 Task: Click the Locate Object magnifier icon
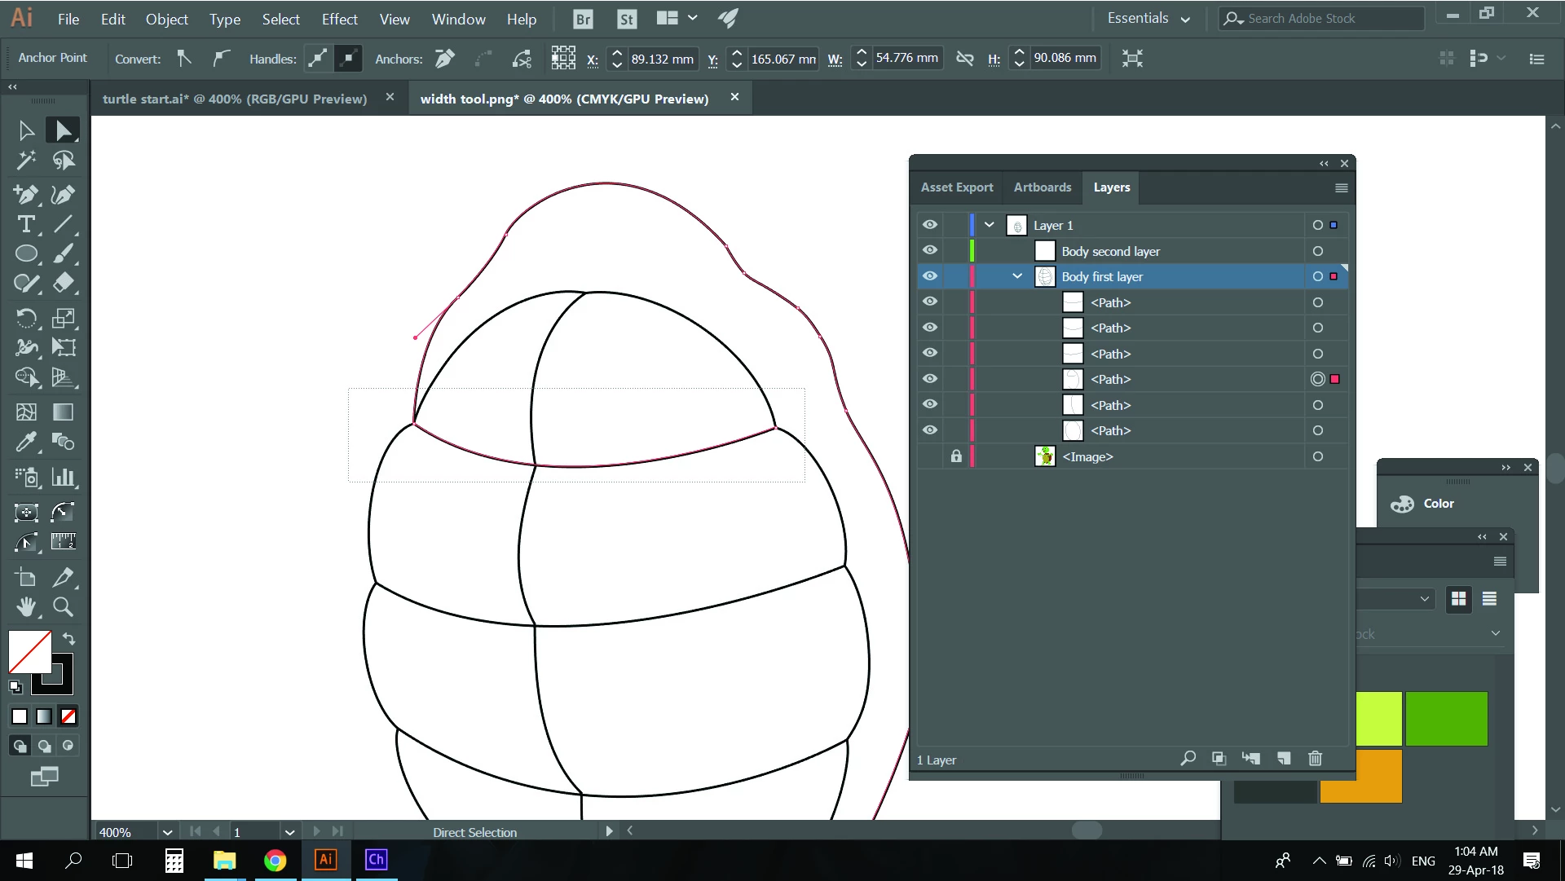1188,759
